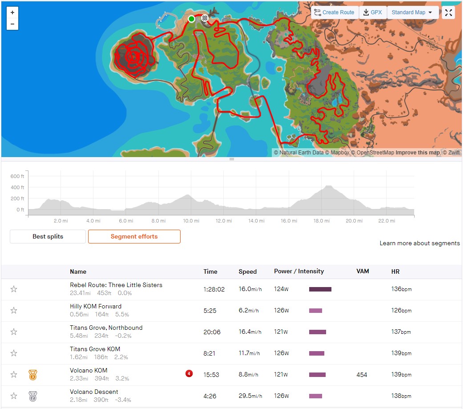Switch to Best splits tab
The height and width of the screenshot is (409, 464).
48,236
